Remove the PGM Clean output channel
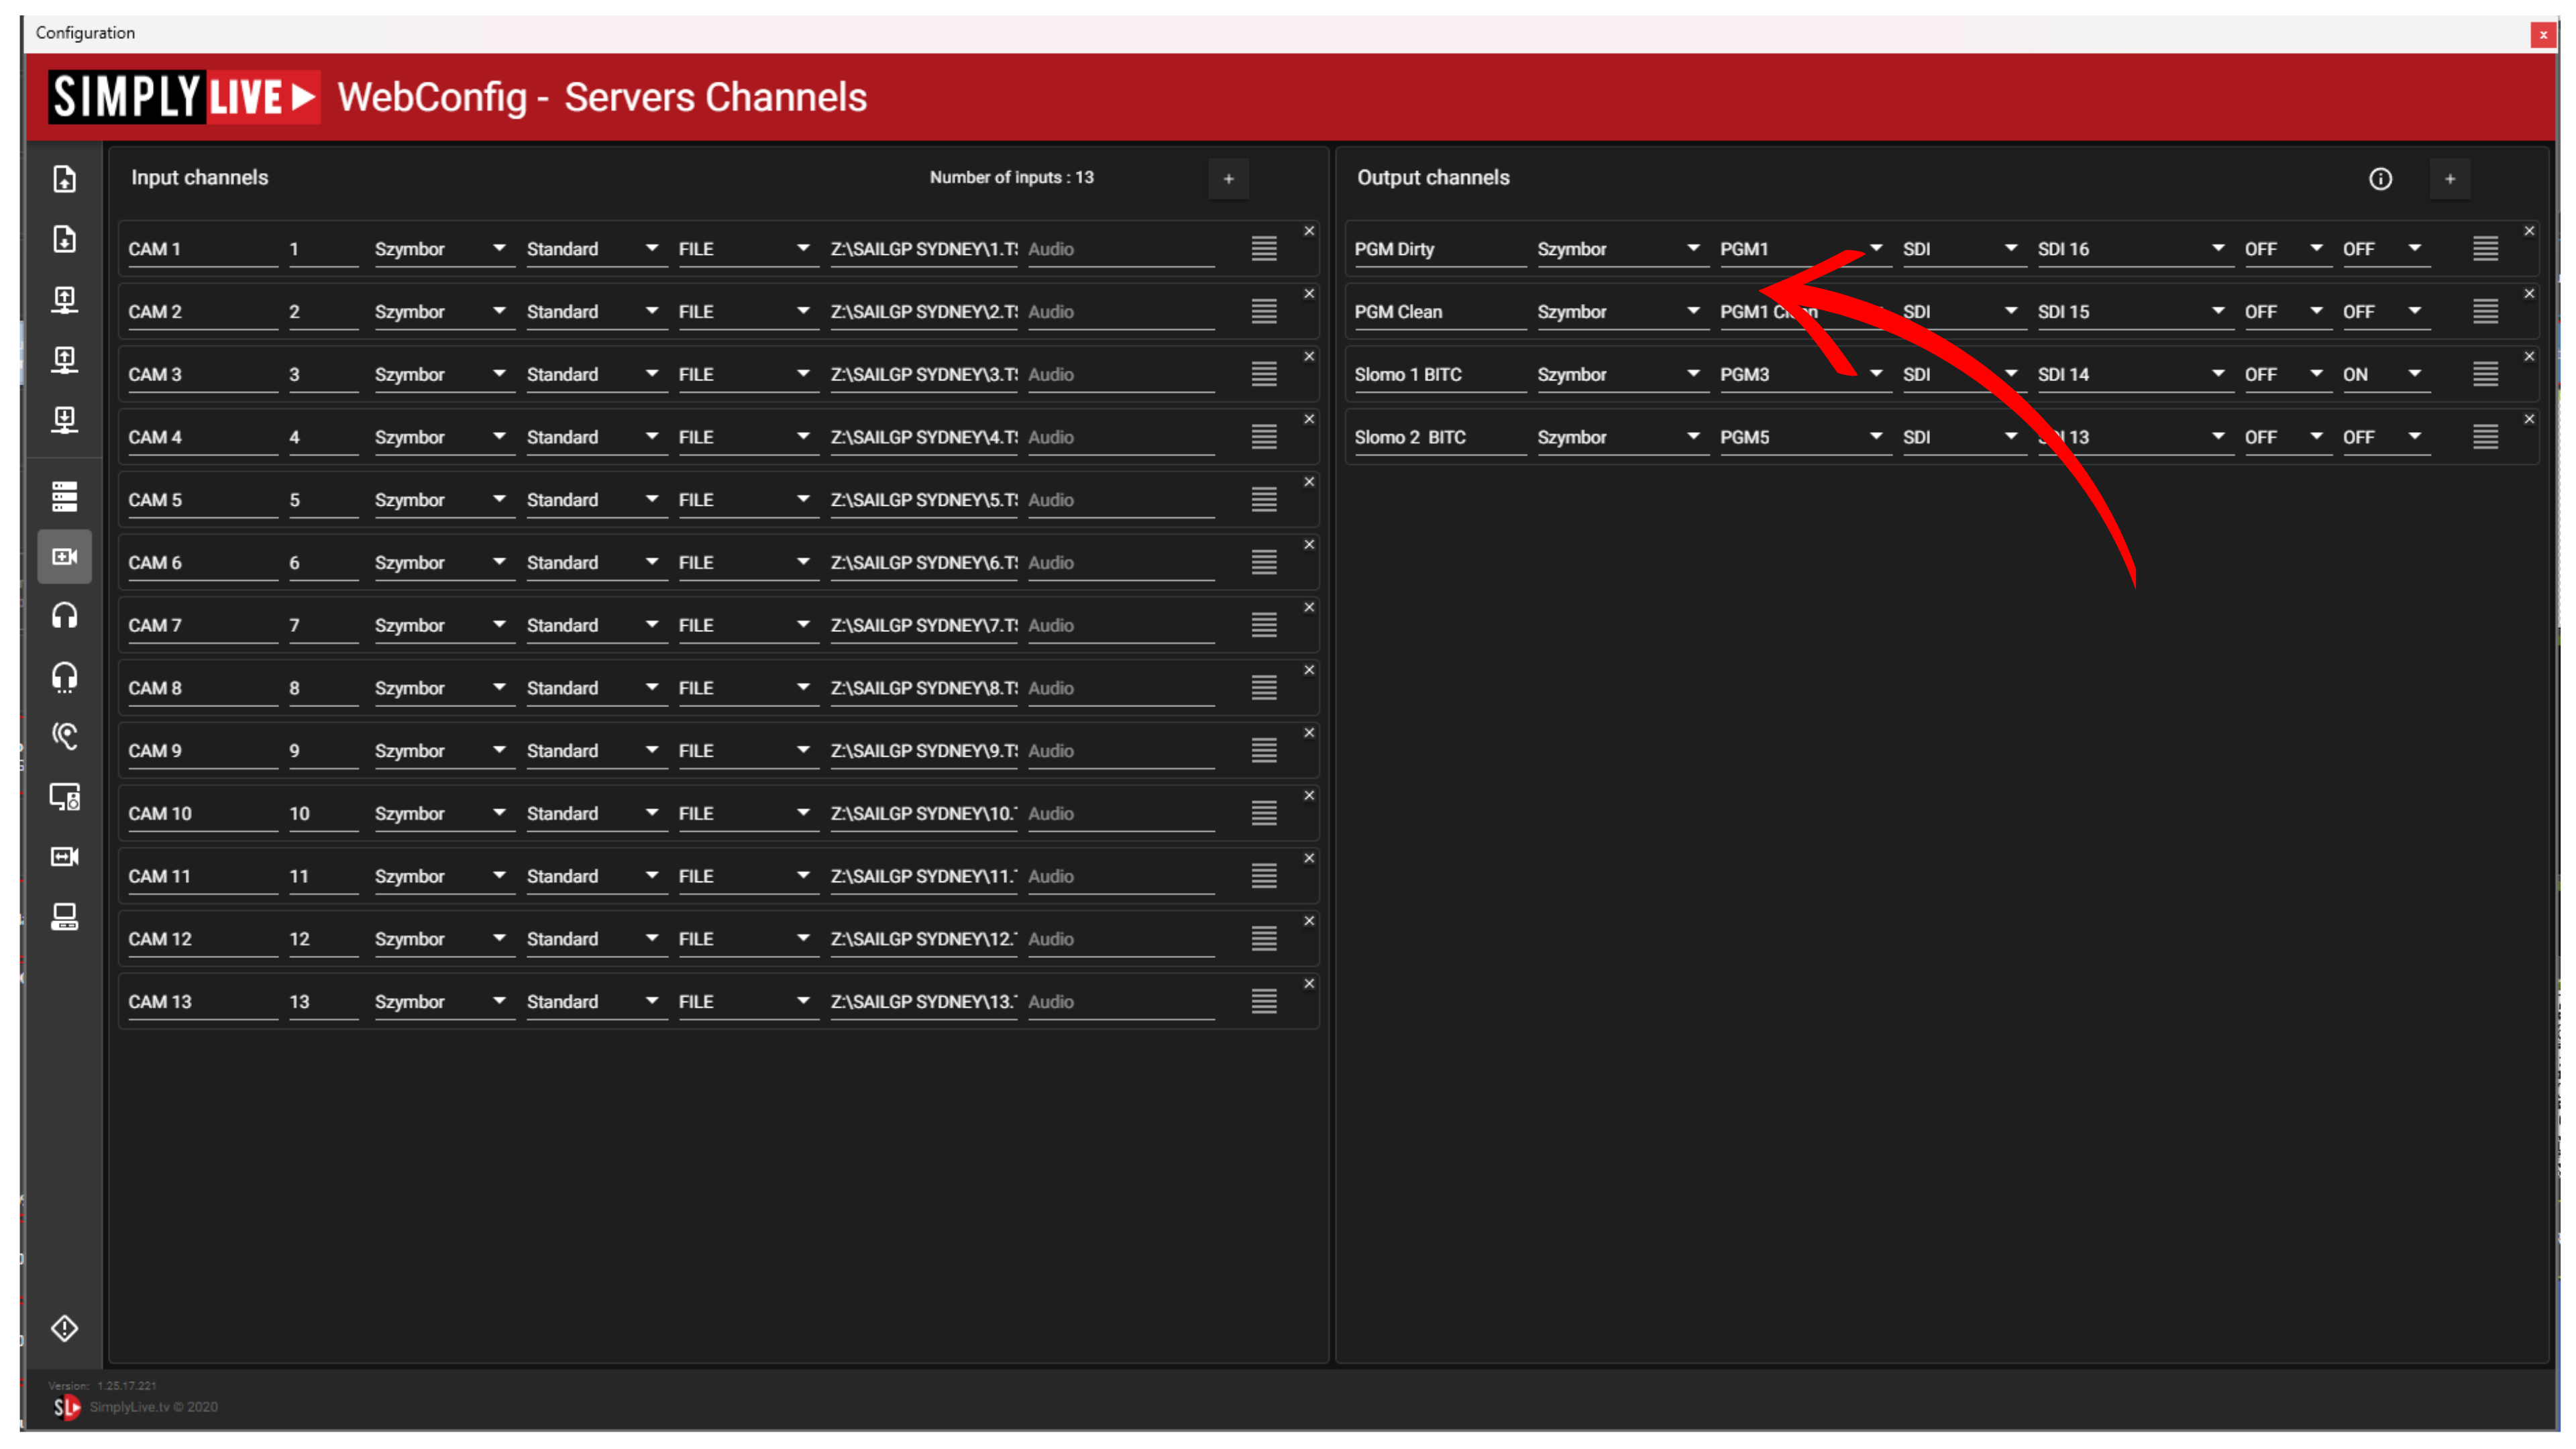 2529,294
